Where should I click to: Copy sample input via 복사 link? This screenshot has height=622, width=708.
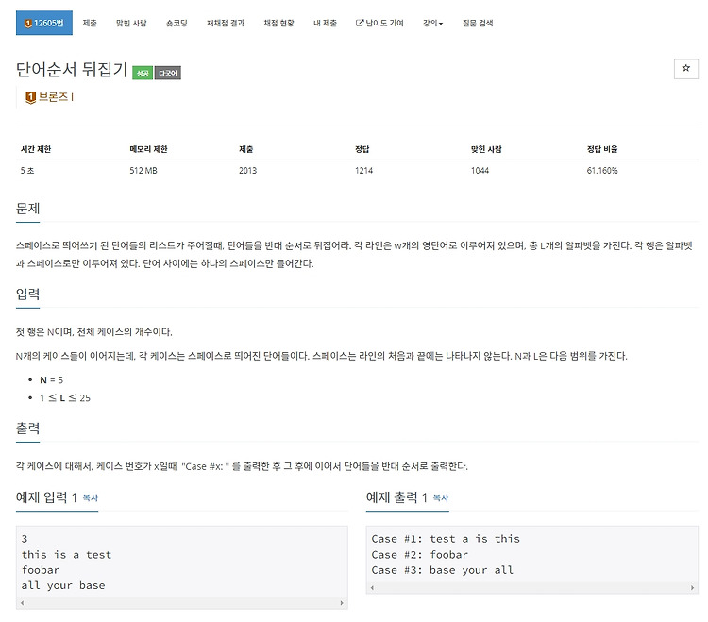[91, 497]
